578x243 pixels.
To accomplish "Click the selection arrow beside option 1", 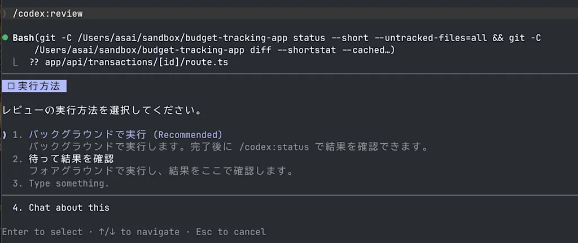I will click(x=5, y=135).
